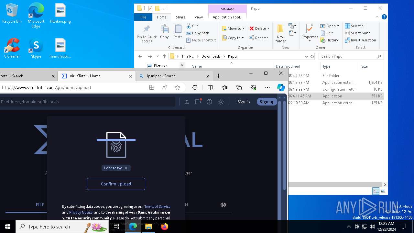Open VirusTotal help question mark icon
The width and height of the screenshot is (414, 233).
click(209, 102)
